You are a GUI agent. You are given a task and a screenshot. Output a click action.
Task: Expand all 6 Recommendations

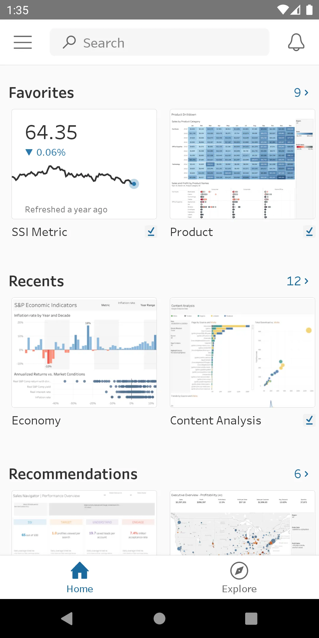tap(301, 474)
